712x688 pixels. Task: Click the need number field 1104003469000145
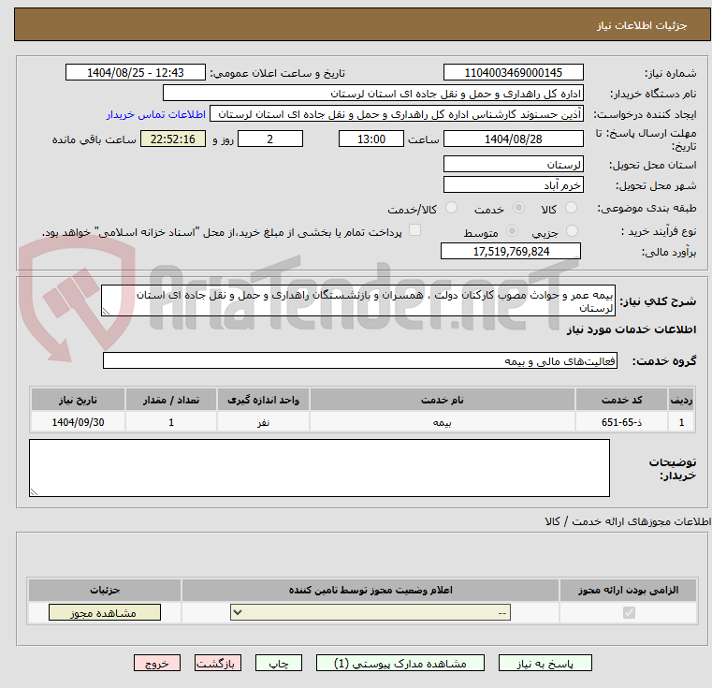pos(513,73)
